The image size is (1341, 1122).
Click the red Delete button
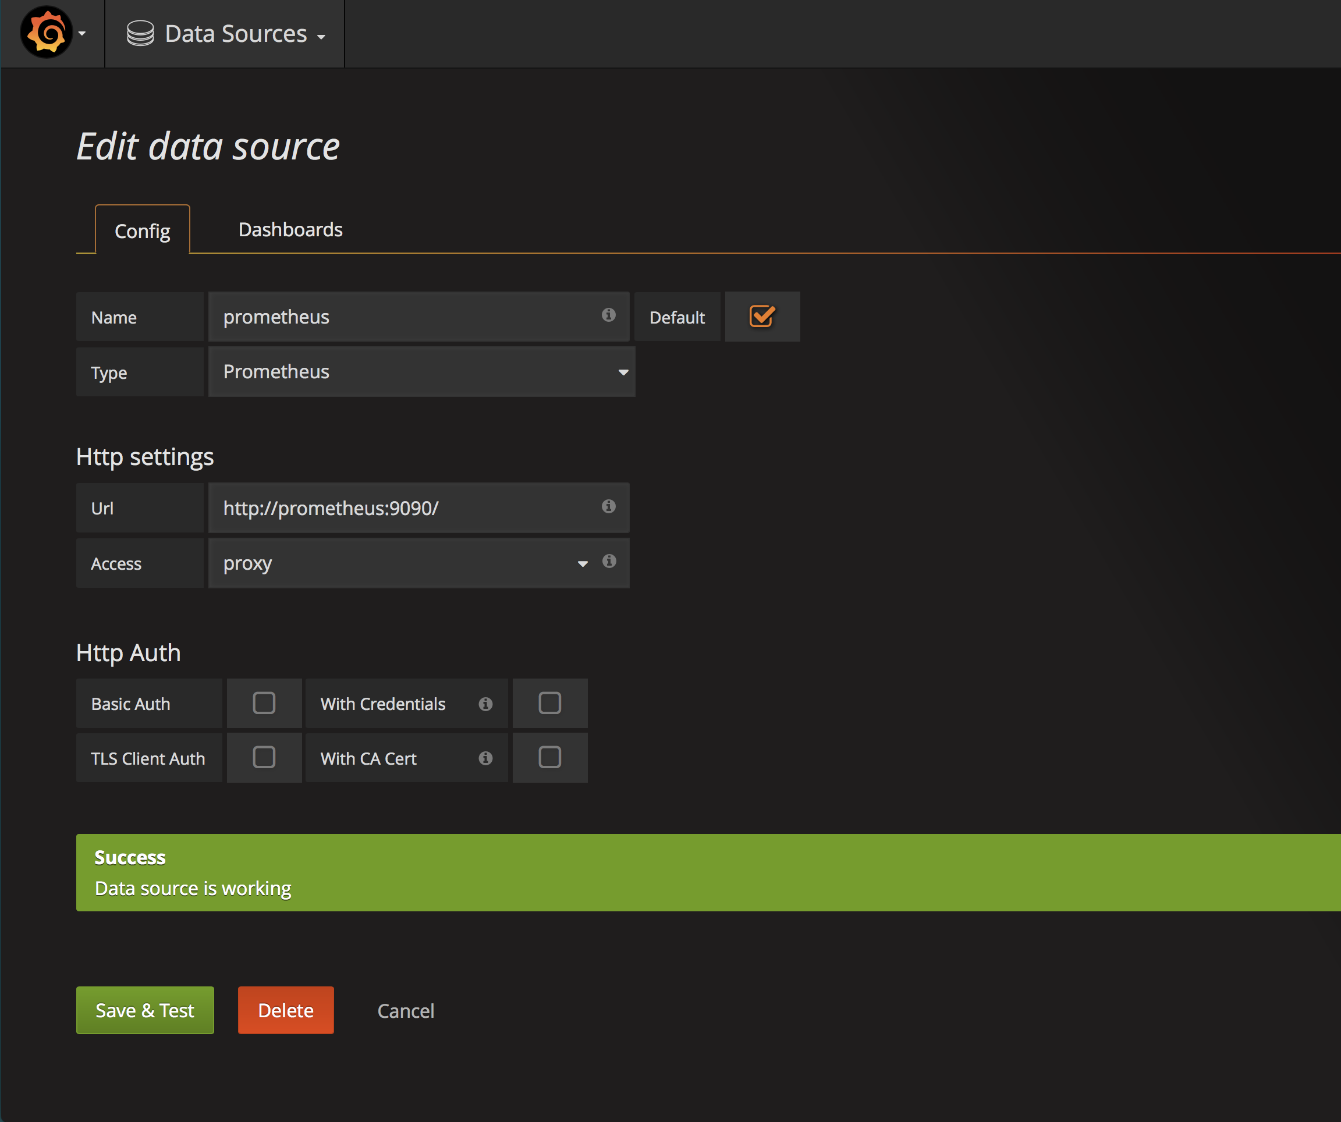coord(285,1010)
